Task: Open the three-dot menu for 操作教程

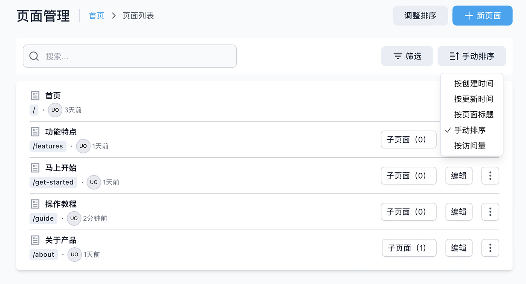Action: [x=490, y=212]
